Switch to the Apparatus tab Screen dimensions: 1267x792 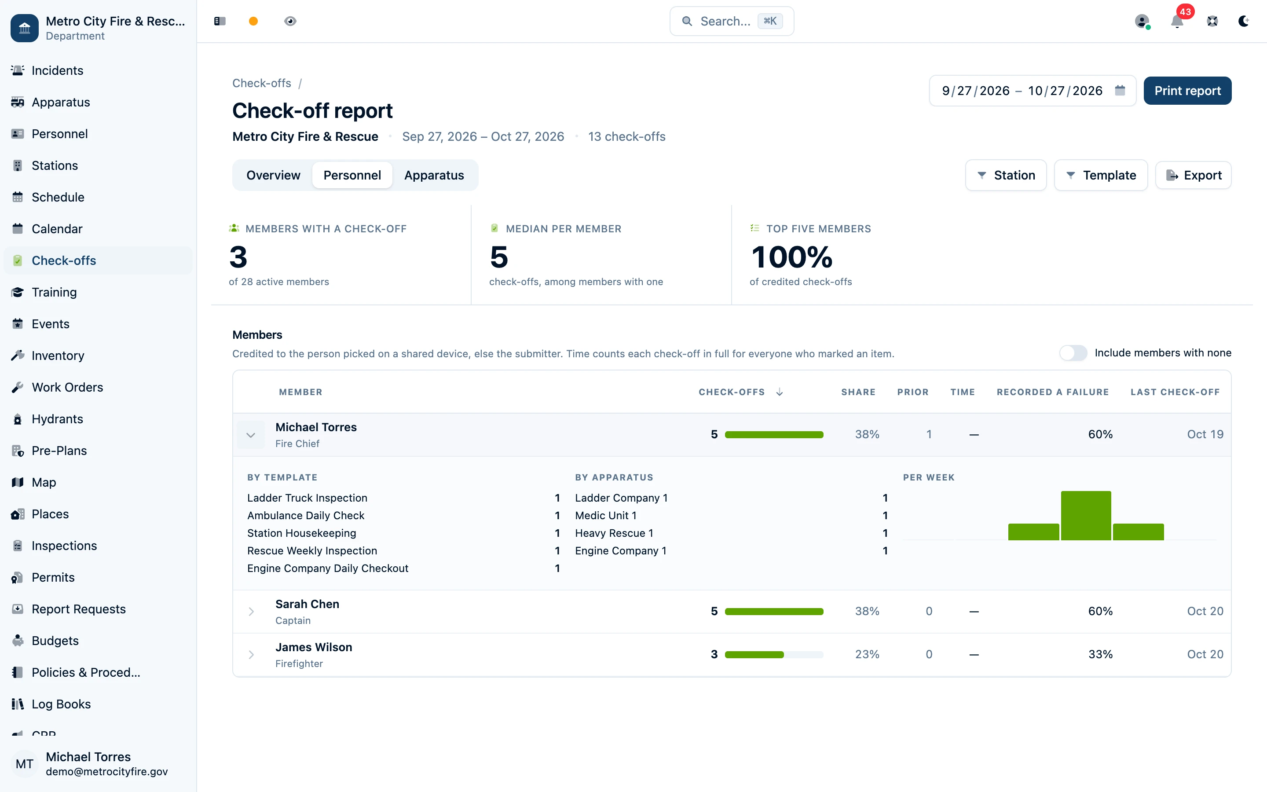[x=434, y=175]
